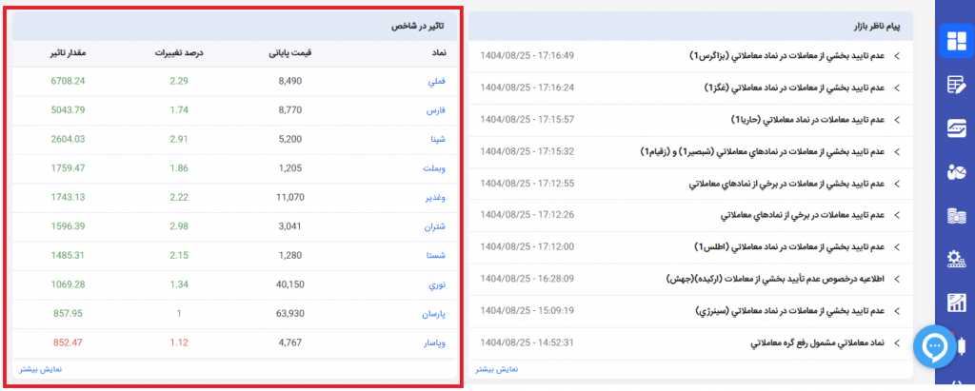Open the وپاسار symbol link

434,342
